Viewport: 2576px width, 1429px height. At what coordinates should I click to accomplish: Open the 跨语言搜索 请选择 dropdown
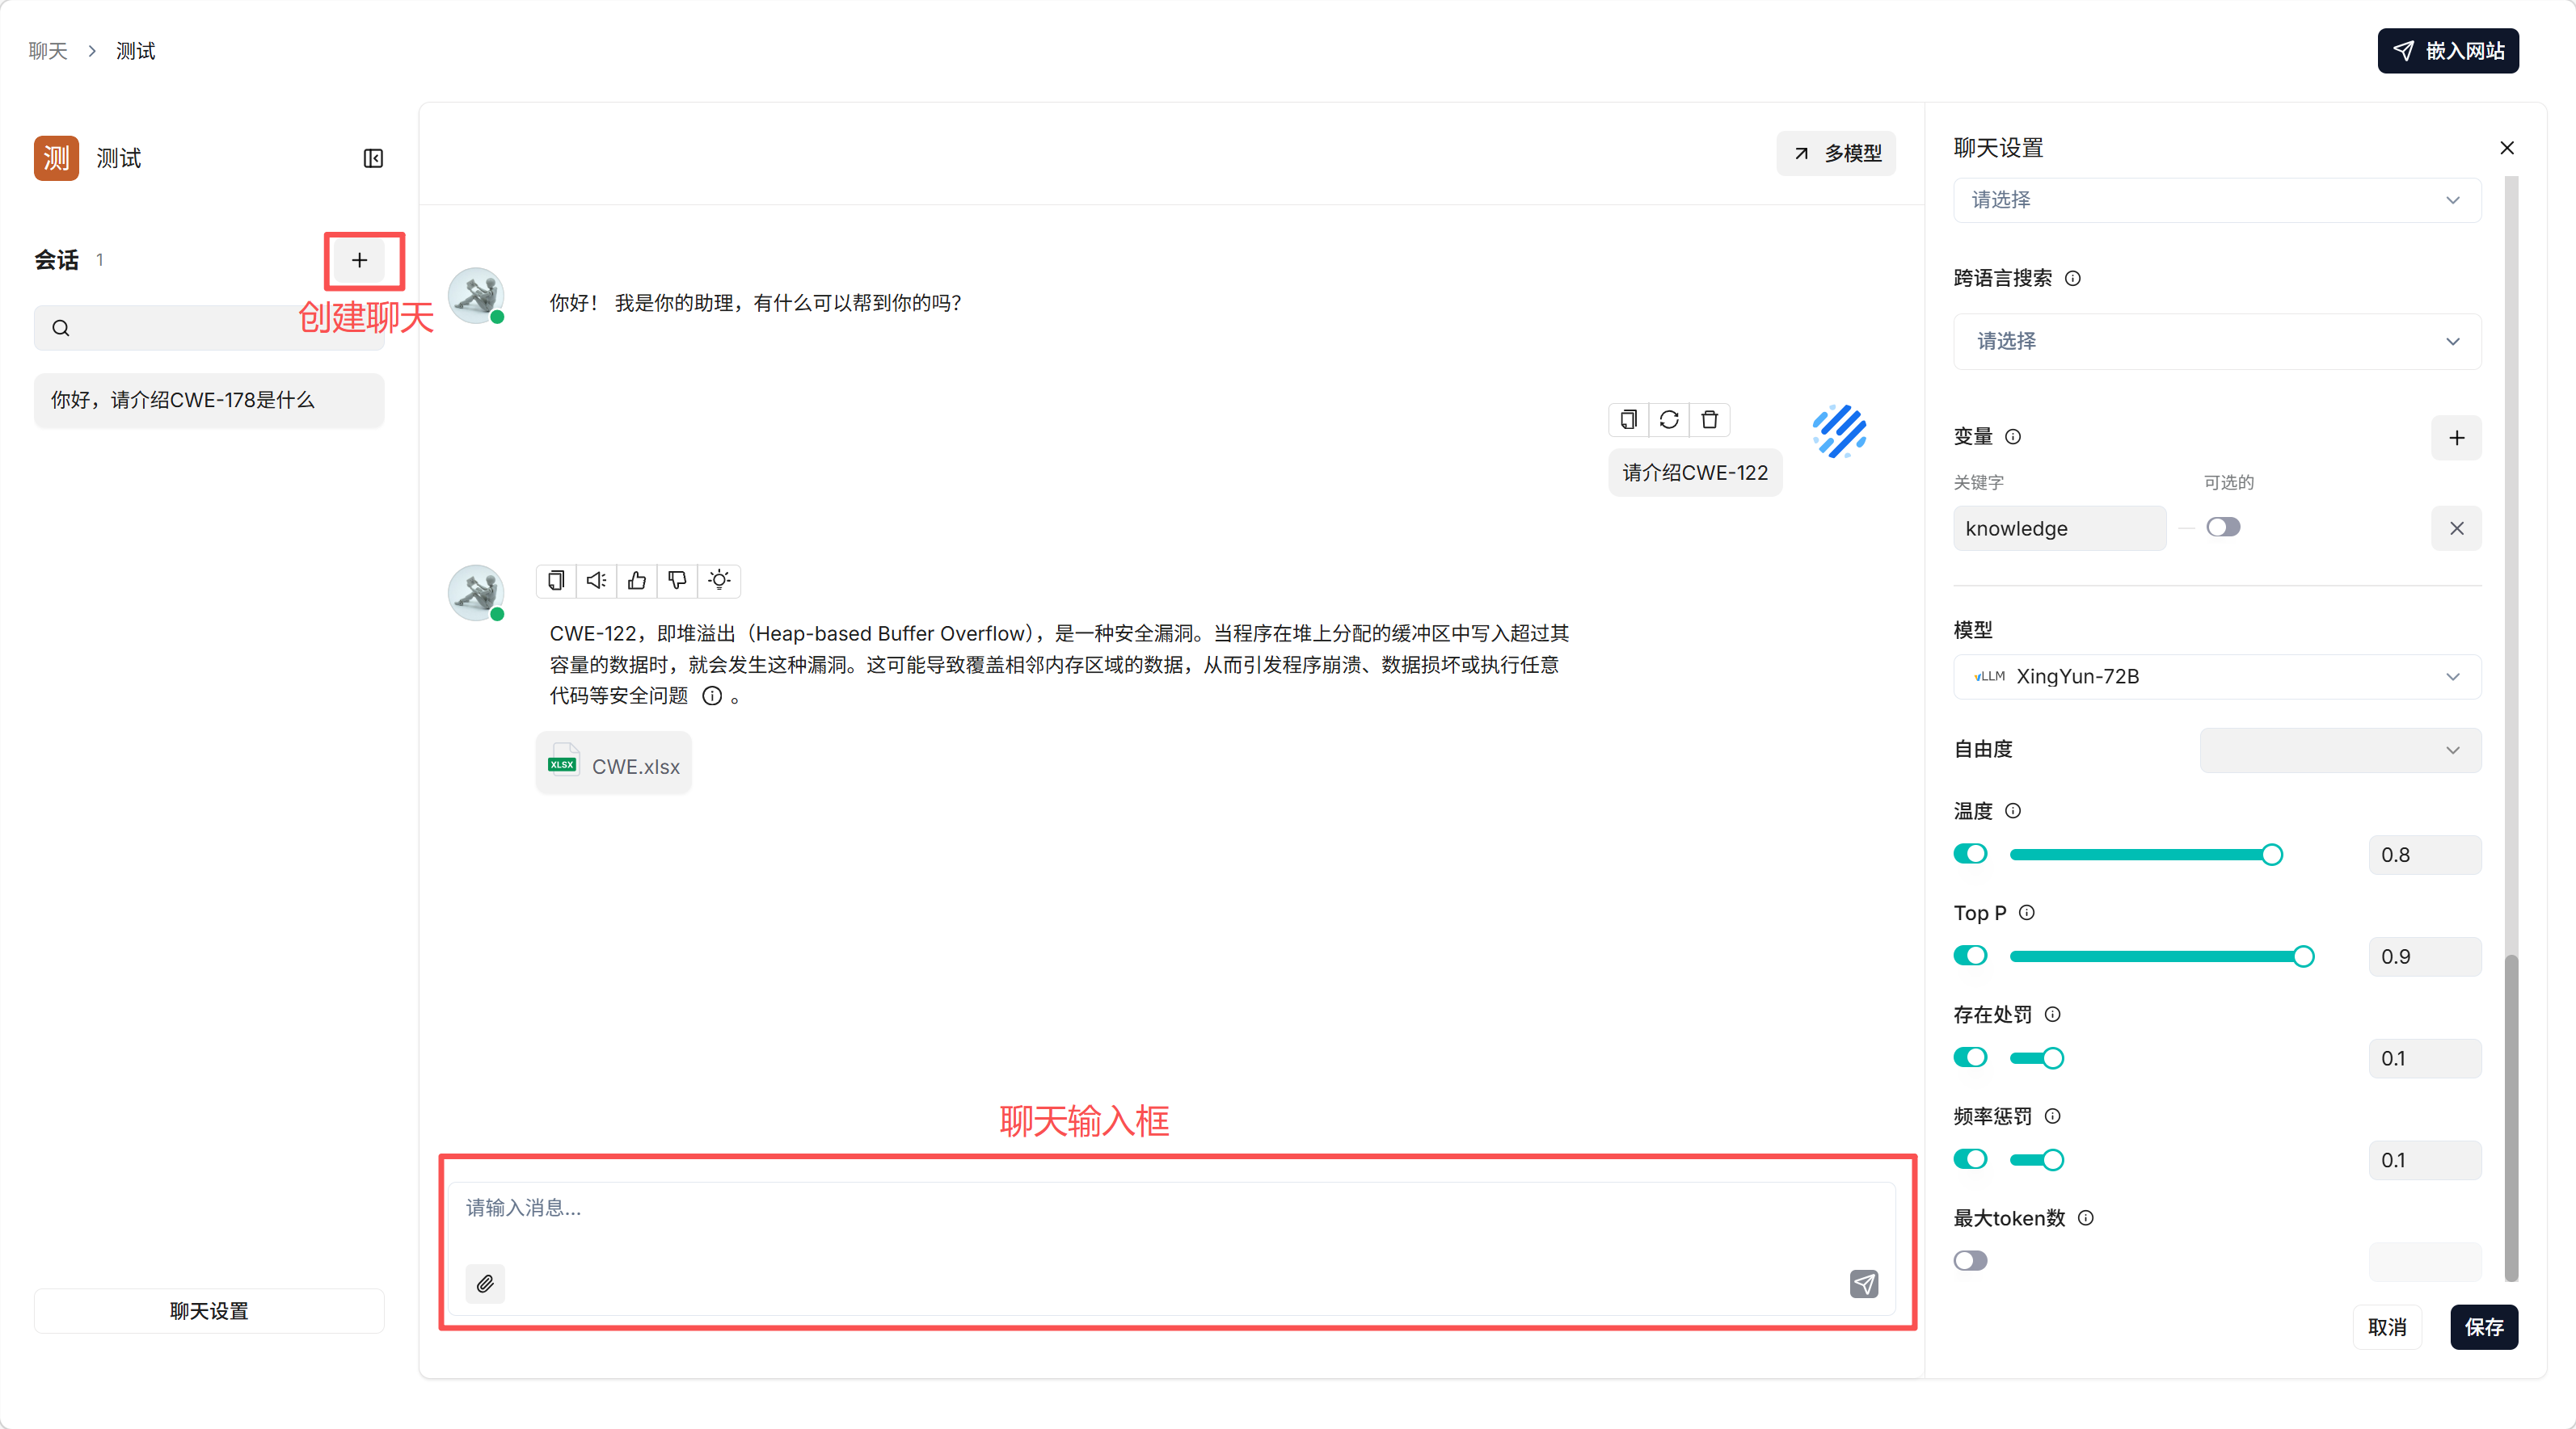2215,341
